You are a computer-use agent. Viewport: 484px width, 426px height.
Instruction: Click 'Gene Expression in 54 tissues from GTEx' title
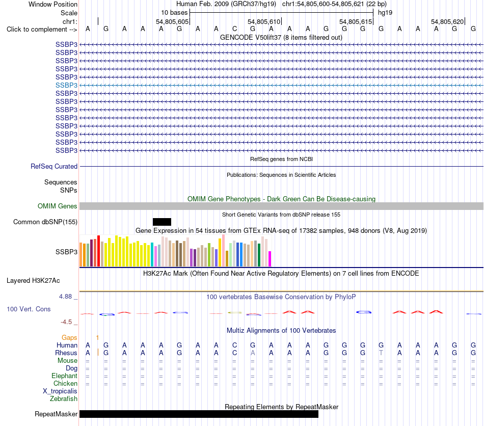(281, 231)
